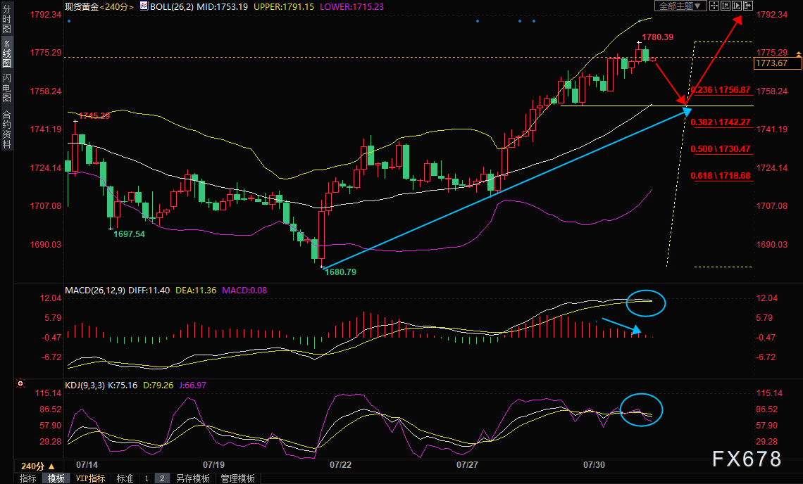Click the chart expand-right arrow icon
This screenshot has width=803, height=484.
(x=747, y=6)
